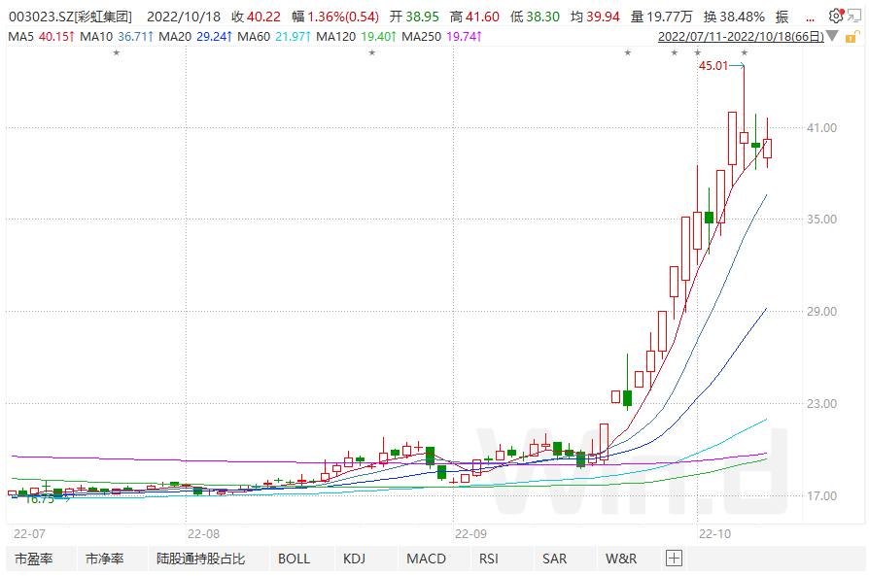The width and height of the screenshot is (869, 576).
Task: Click the date range 2022/07/11-2022/10/18(66日) link
Action: coord(741,37)
